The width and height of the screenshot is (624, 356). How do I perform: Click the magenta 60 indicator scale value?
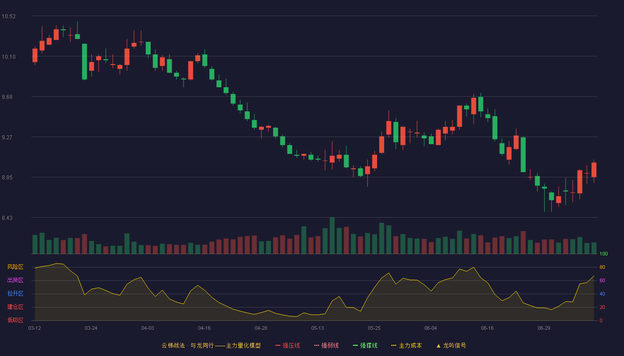[x=602, y=280]
